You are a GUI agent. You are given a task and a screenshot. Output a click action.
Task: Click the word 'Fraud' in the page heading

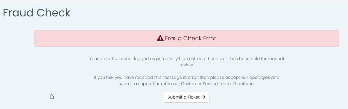point(18,13)
